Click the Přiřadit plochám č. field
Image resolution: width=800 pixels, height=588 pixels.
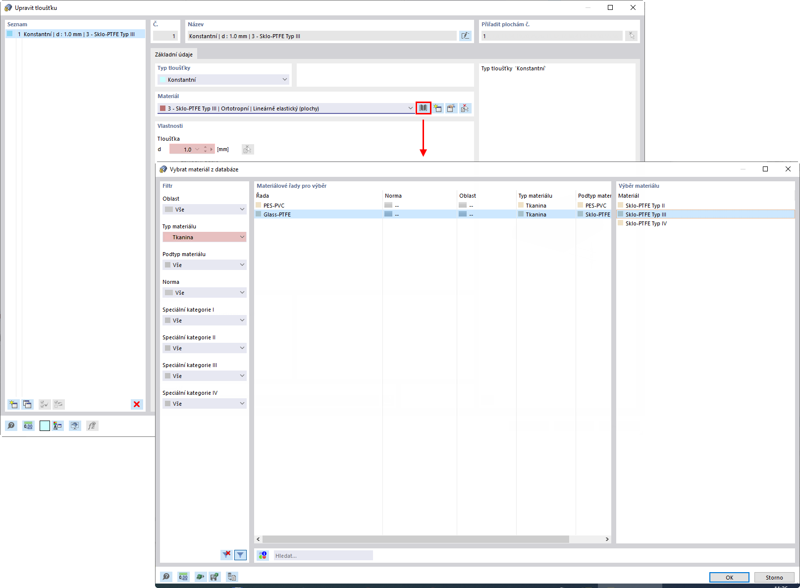552,36
